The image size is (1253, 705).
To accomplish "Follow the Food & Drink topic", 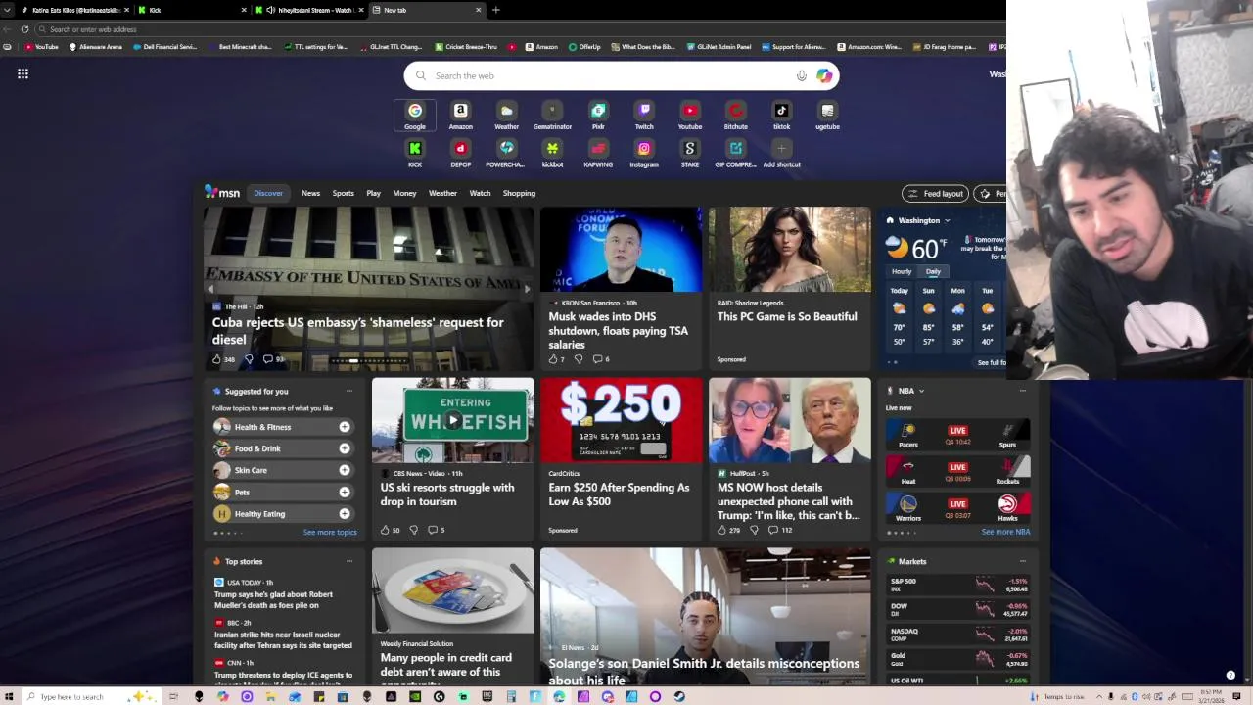I will [345, 448].
